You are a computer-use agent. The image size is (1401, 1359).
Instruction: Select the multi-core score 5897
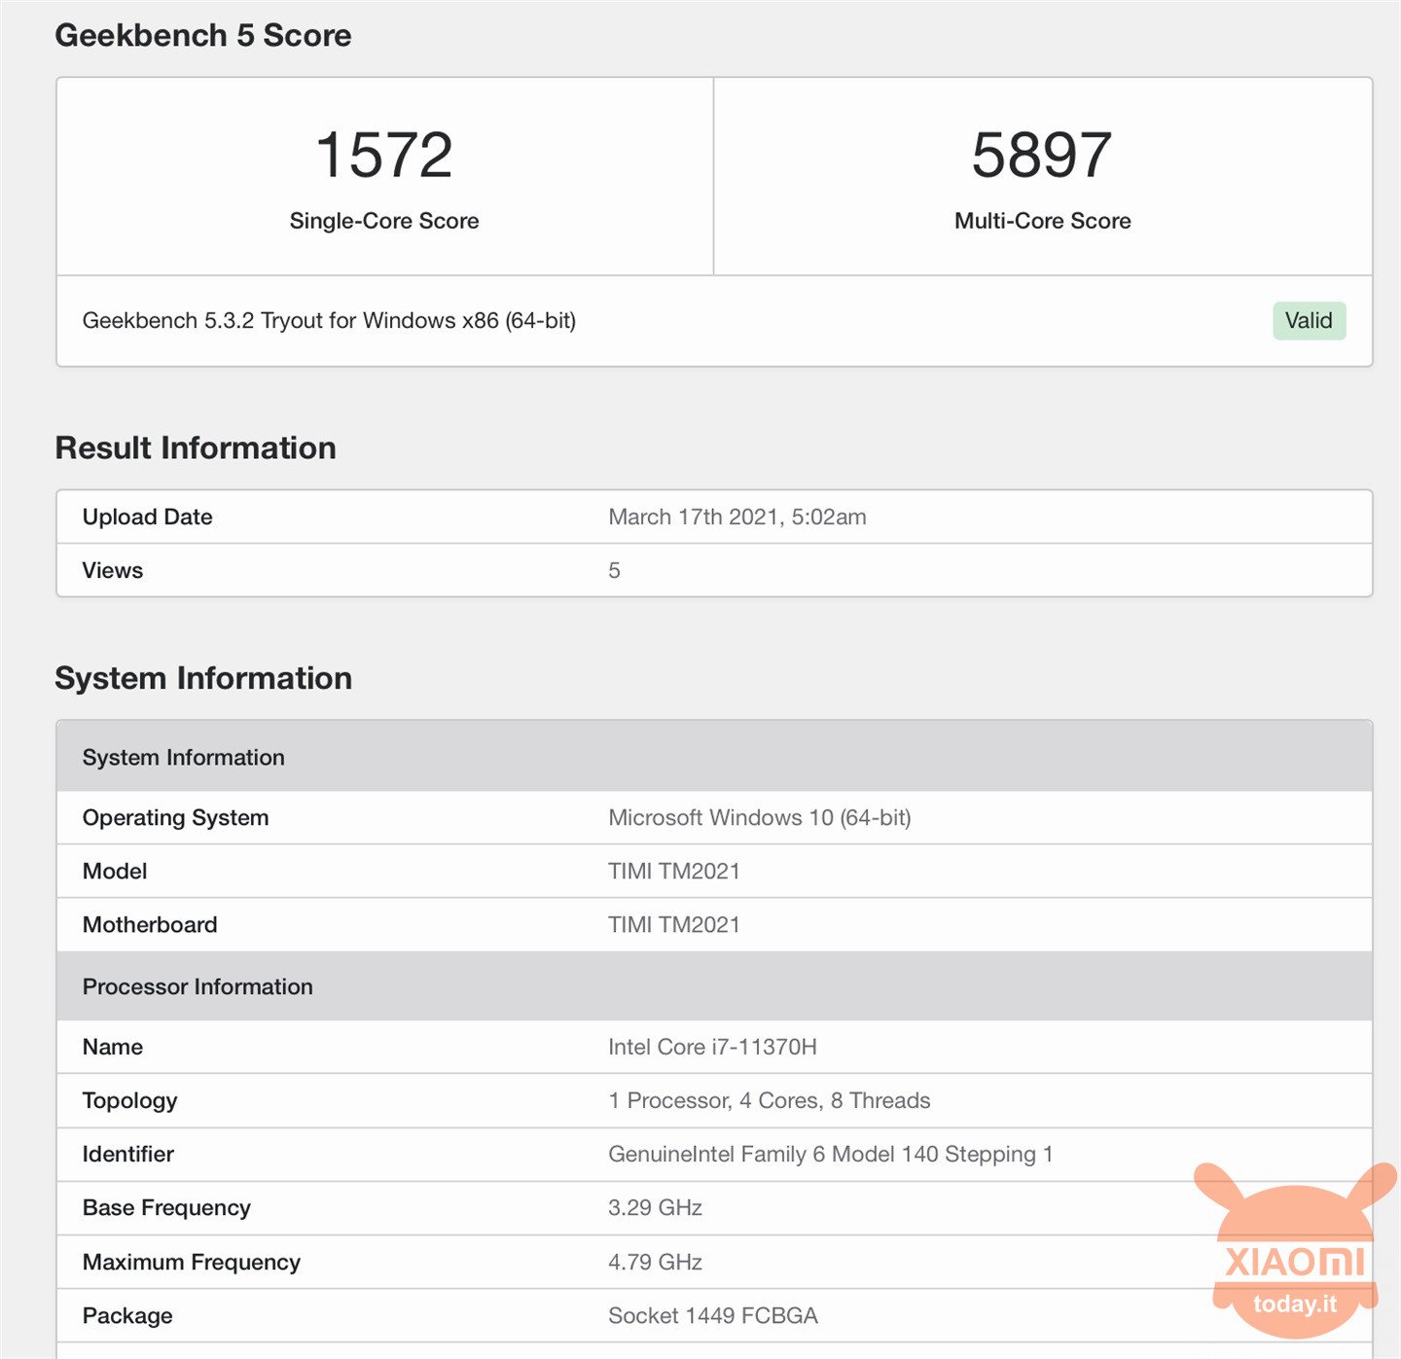[1042, 155]
